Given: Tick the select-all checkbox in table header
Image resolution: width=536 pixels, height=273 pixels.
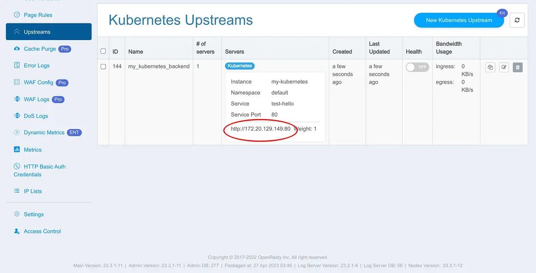Looking at the screenshot, I should click(x=103, y=51).
